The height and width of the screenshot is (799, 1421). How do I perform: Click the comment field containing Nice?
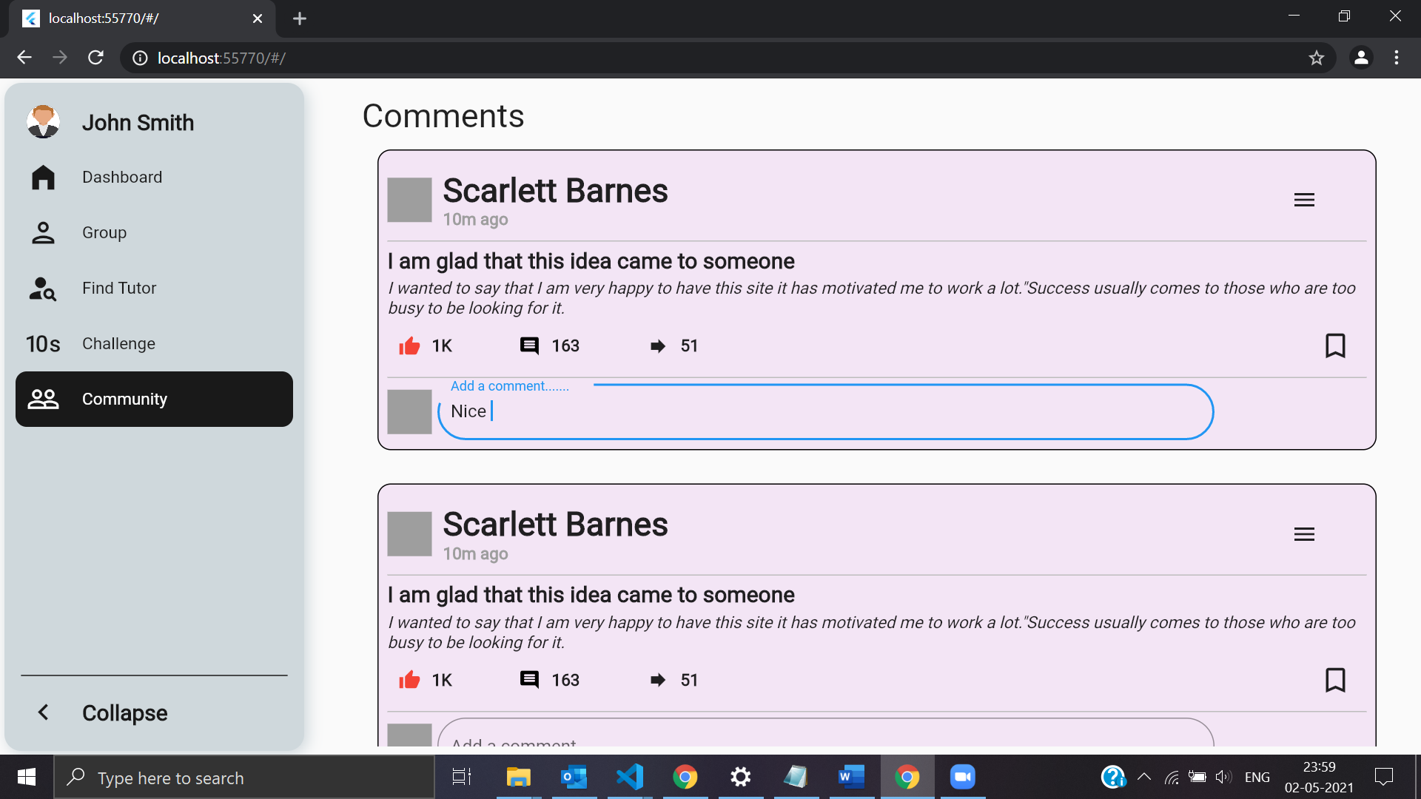(x=824, y=411)
